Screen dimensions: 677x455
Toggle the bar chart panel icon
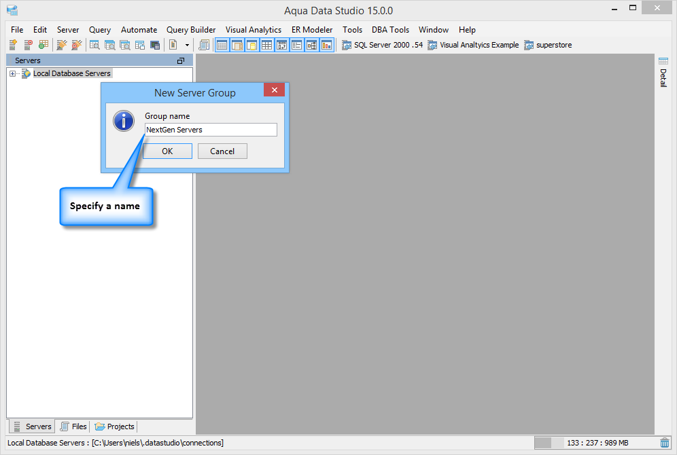[327, 45]
